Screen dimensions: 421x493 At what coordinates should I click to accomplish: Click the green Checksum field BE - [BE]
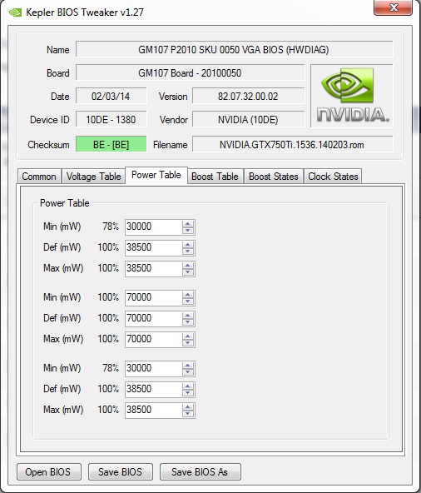click(111, 144)
